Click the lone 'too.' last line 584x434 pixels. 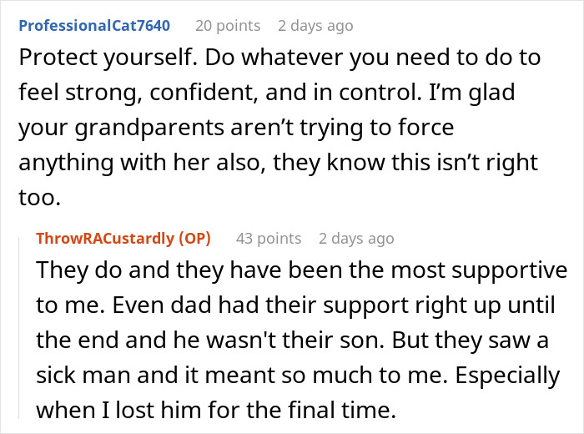[39, 197]
